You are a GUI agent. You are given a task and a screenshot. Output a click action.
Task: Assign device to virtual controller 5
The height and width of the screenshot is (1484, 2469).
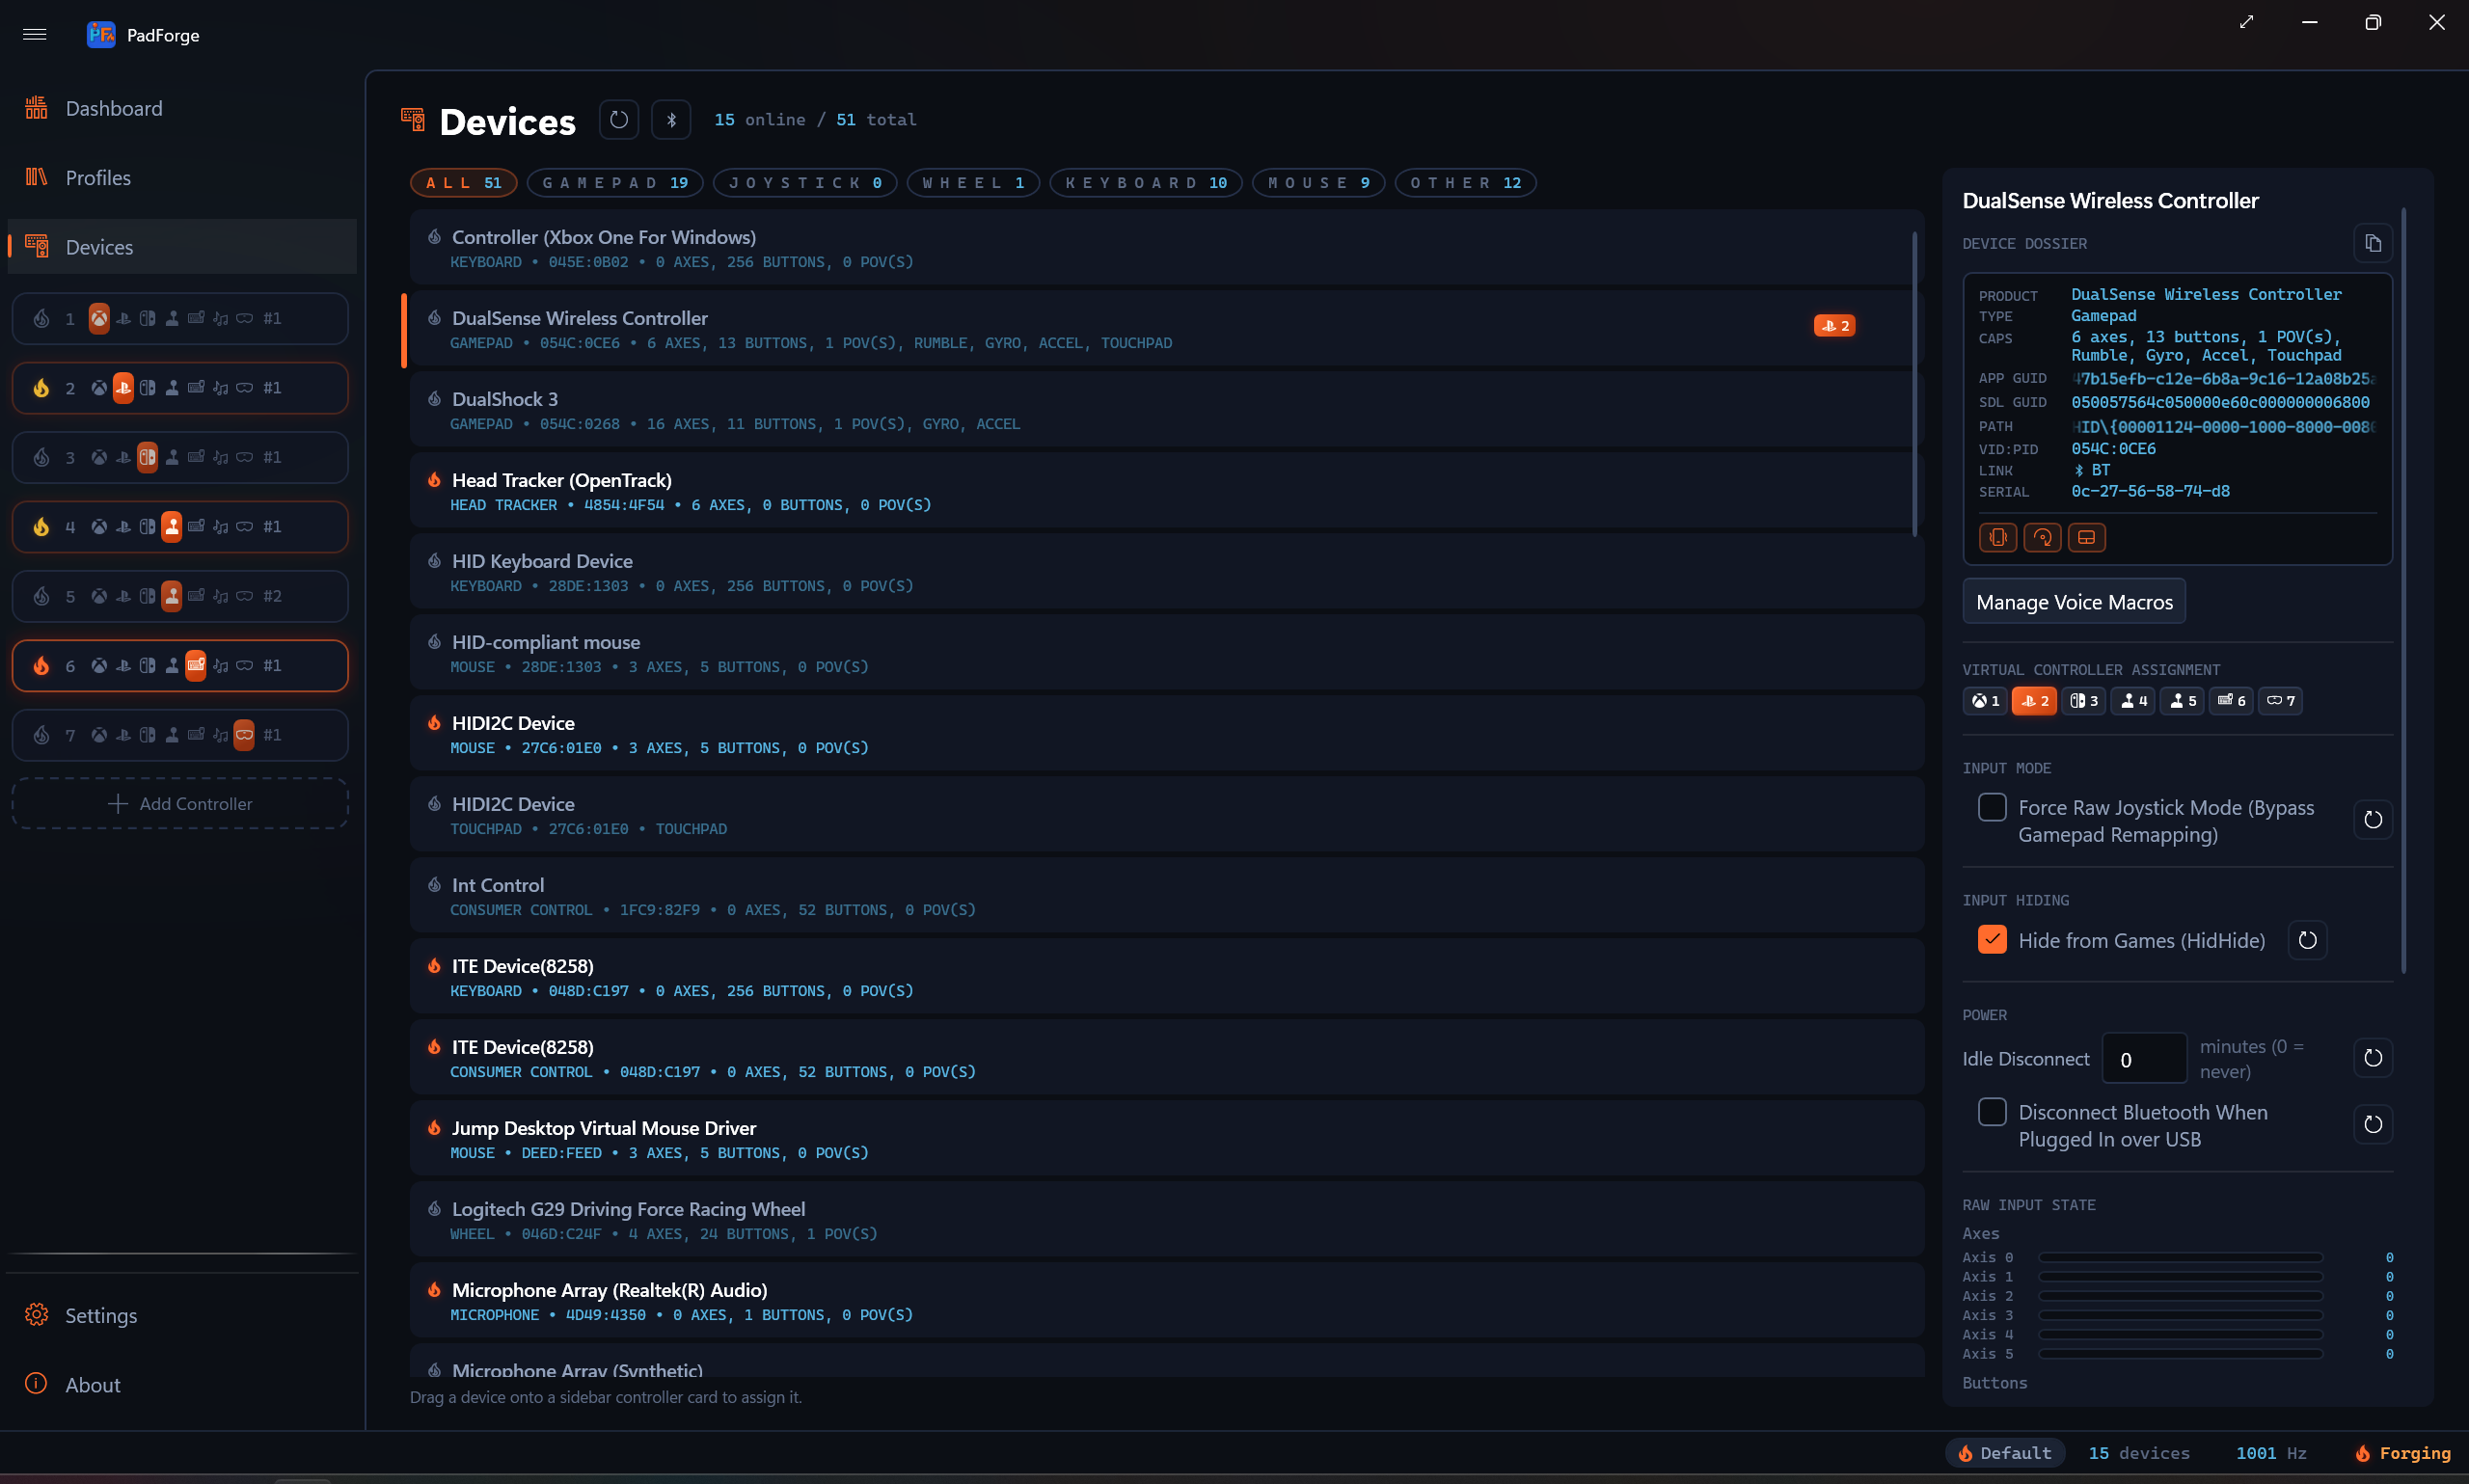coord(2182,701)
